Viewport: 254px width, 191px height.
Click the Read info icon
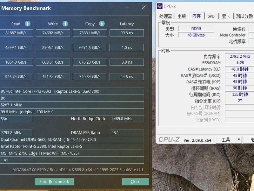(28, 24)
